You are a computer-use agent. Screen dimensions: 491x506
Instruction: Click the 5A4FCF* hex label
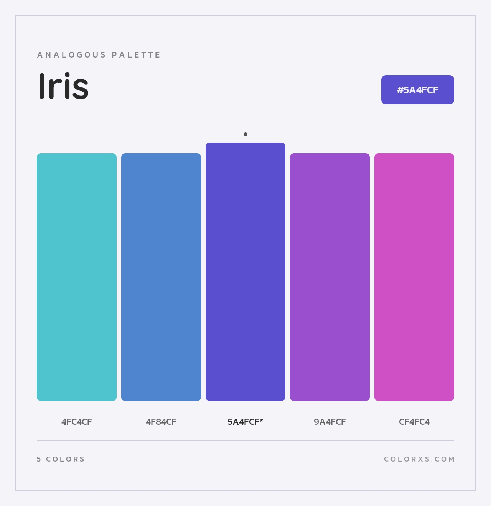245,422
